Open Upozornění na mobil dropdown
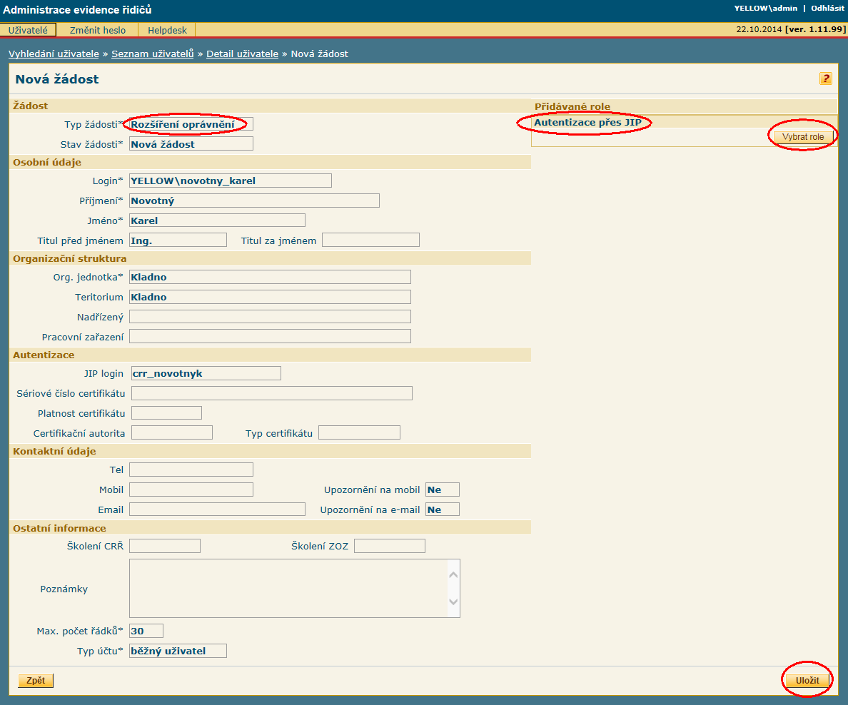Screen dimensions: 848x705 click(x=443, y=490)
